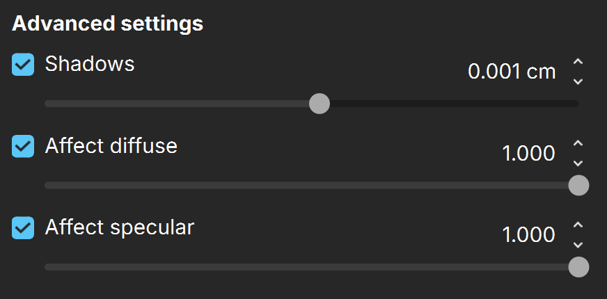This screenshot has height=299, width=607.
Task: Click the Advanced settings heading
Action: (107, 24)
